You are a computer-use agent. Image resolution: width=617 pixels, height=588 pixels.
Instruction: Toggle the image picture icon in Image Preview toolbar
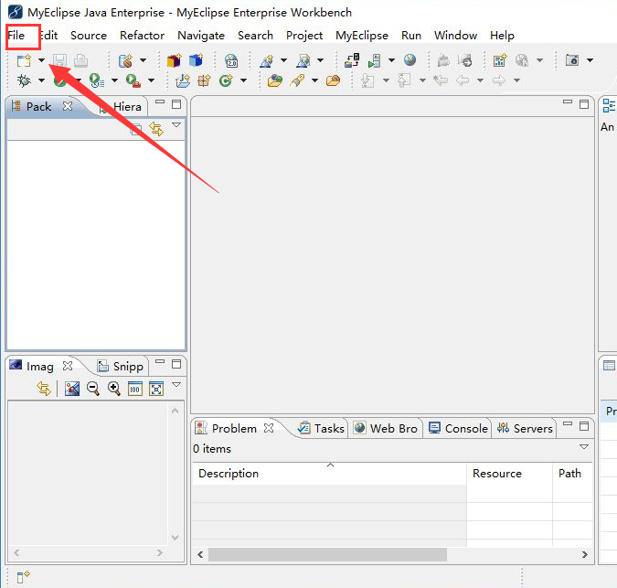pos(72,389)
